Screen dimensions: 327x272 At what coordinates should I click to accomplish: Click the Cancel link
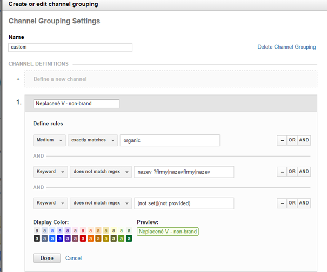pos(74,258)
